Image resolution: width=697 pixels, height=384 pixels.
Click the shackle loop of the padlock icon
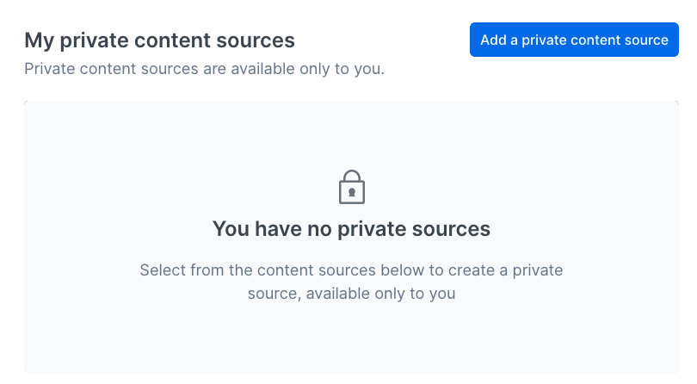[x=351, y=176]
